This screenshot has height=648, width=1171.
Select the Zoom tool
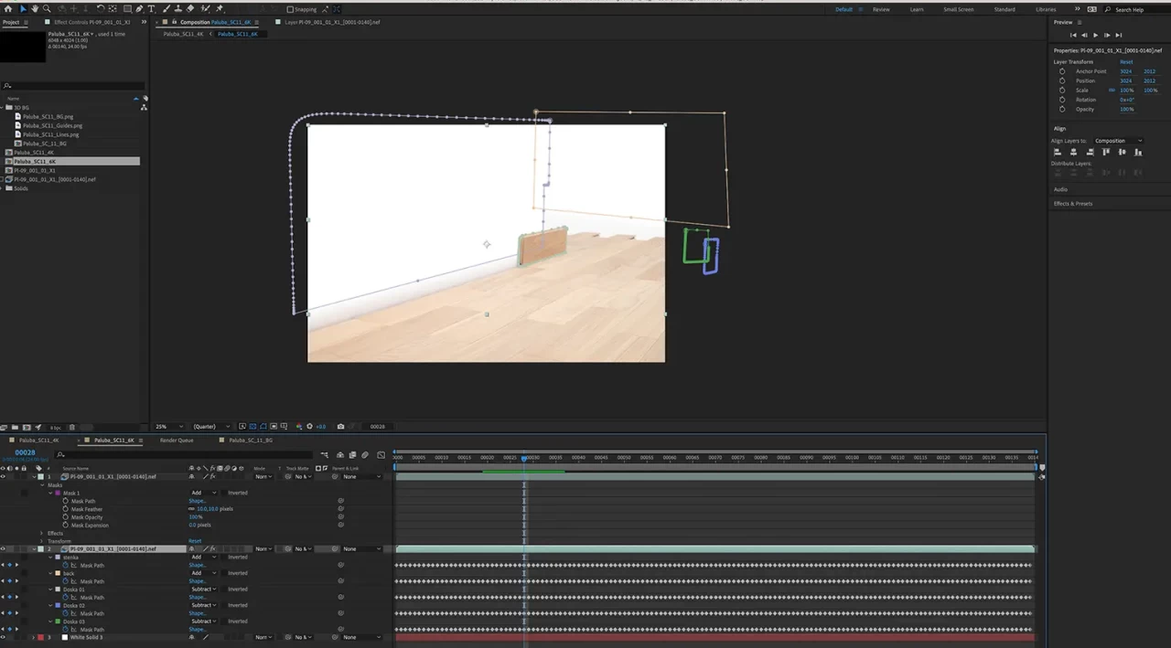click(x=47, y=8)
